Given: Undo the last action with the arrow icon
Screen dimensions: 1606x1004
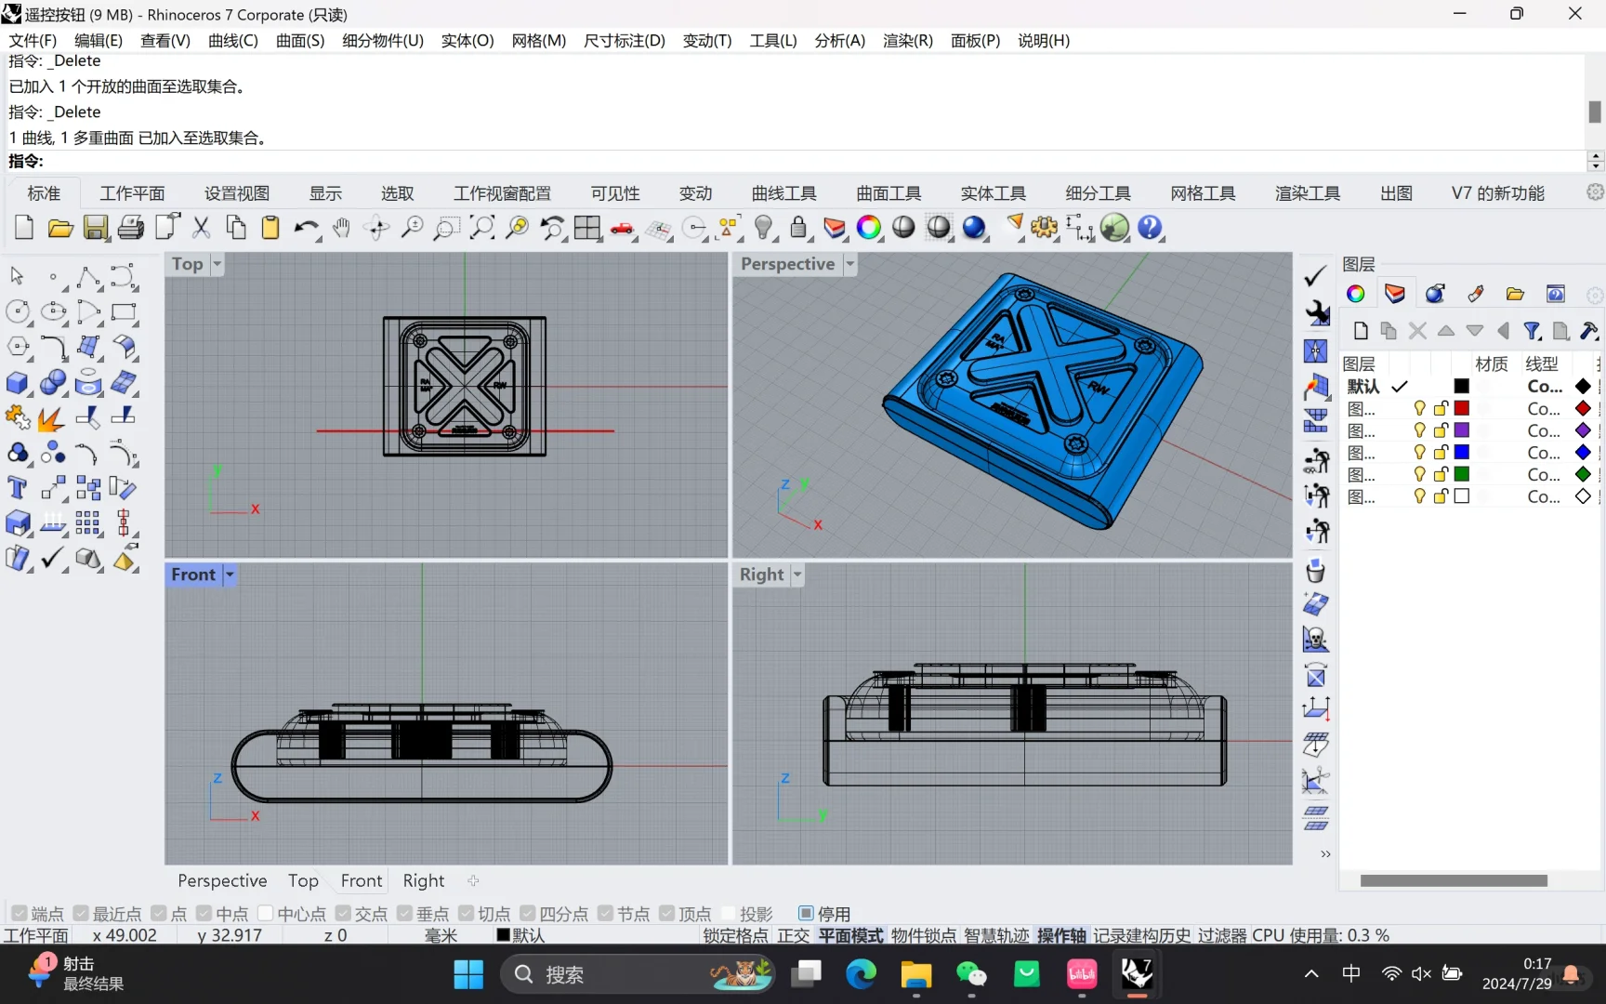Looking at the screenshot, I should [306, 228].
